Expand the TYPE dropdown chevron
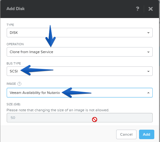The width and height of the screenshot is (160, 142). point(148,33)
